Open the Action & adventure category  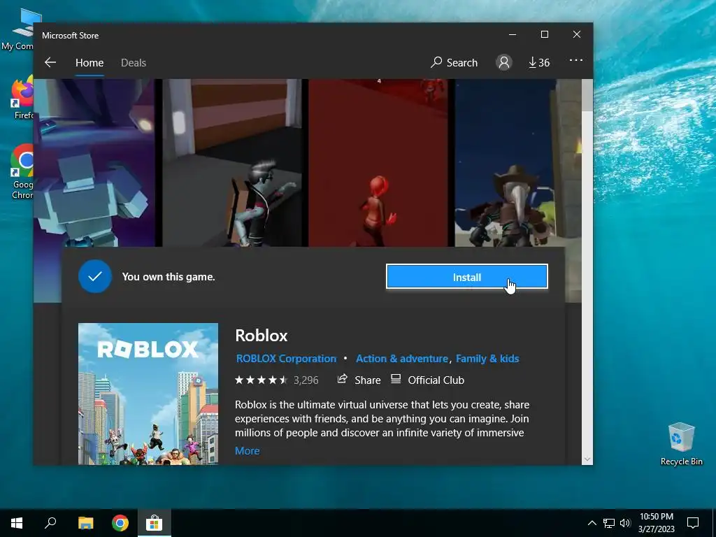tap(402, 359)
